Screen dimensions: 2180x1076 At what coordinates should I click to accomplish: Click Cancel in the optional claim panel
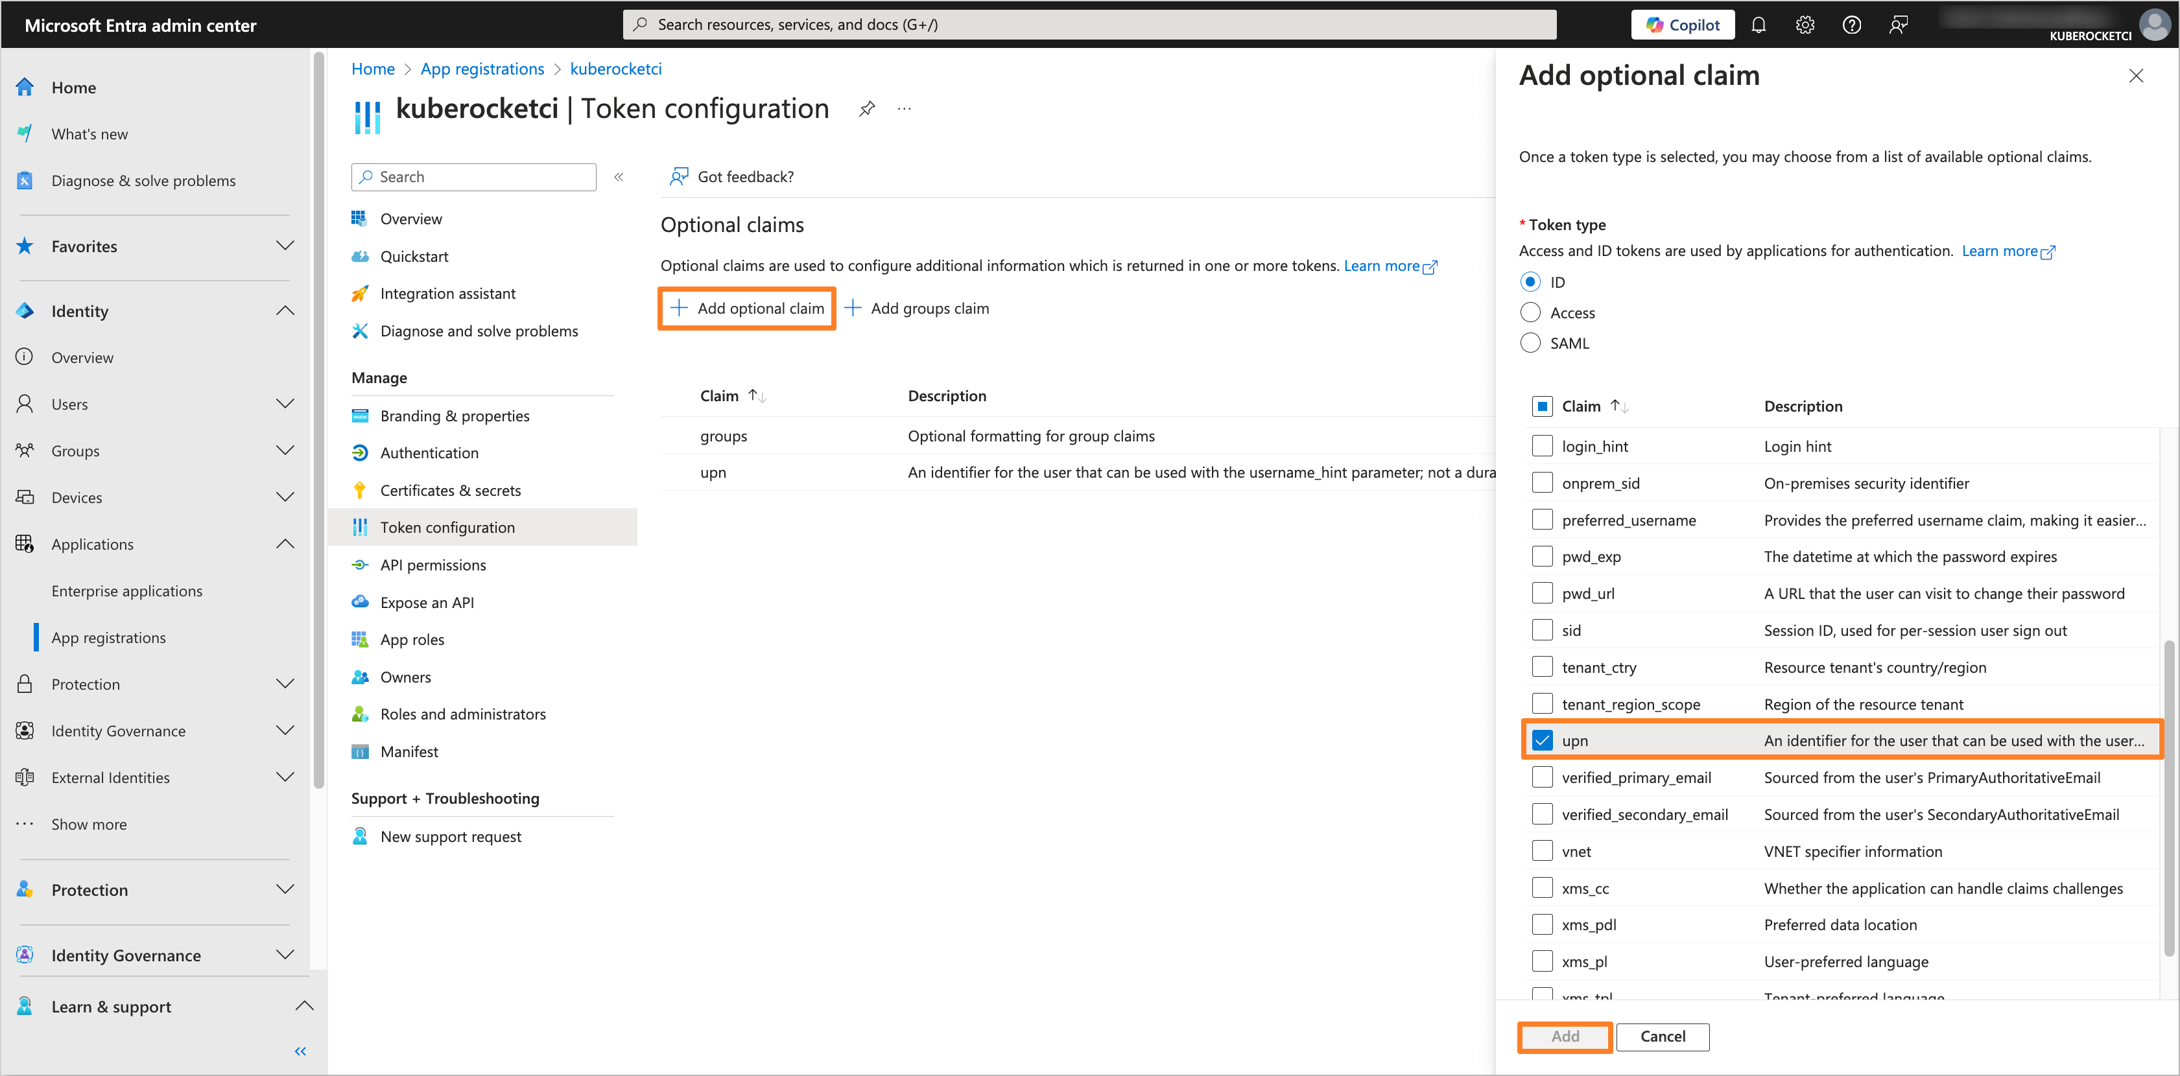click(1662, 1037)
